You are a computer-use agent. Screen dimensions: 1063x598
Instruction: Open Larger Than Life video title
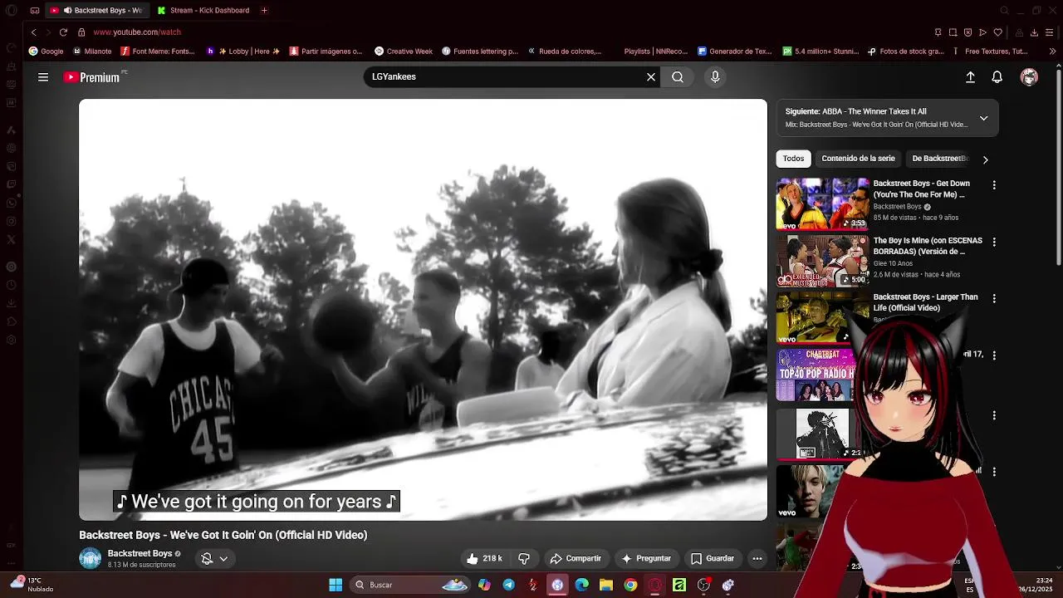[925, 302]
